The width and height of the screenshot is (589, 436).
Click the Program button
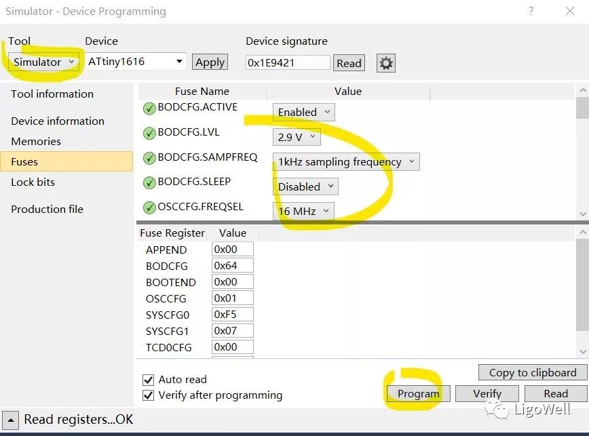(419, 393)
